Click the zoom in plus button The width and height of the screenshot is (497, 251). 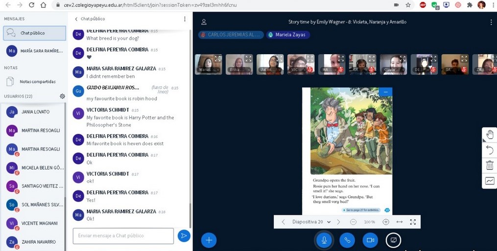386,222
